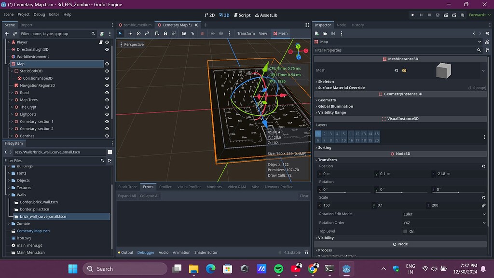The width and height of the screenshot is (494, 278).
Task: Toggle visibility of the Player node
Action: click(x=107, y=42)
